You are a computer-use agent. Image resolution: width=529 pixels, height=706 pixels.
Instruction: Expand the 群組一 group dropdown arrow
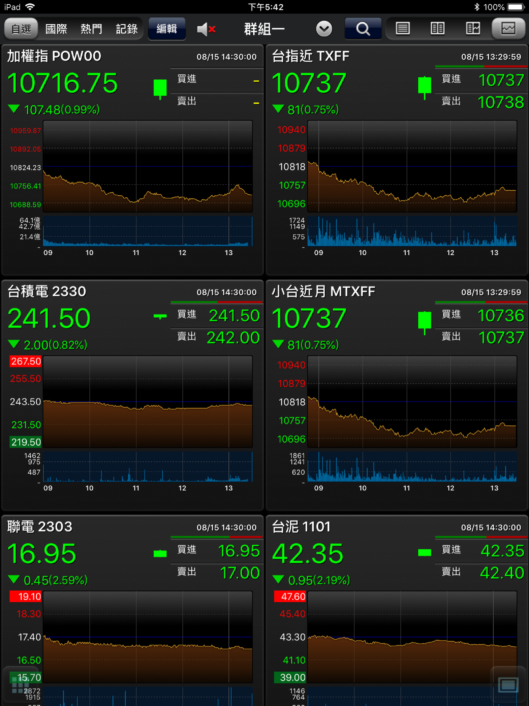324,29
